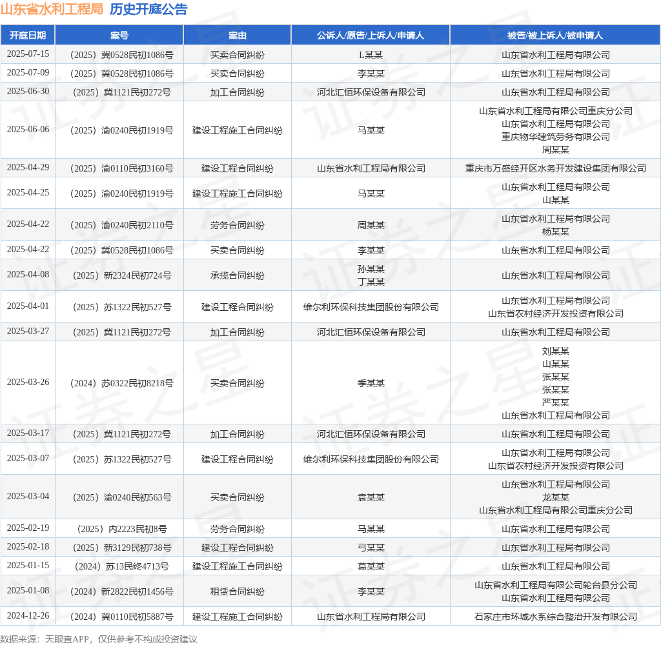Select the date cell 2025-04-08
Screen dimensions: 661x645
tap(28, 275)
